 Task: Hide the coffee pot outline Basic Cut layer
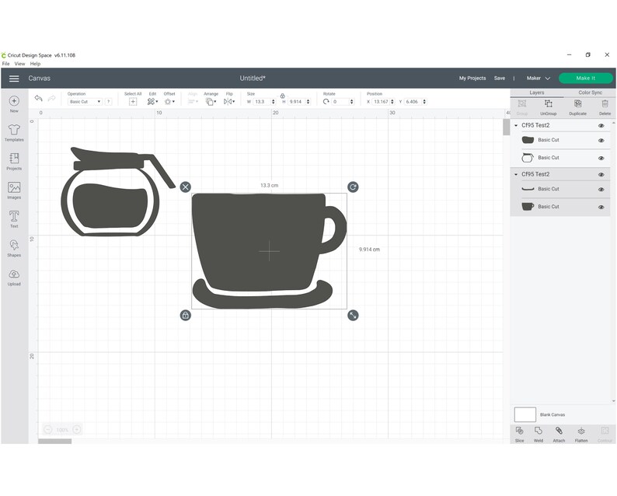pyautogui.click(x=601, y=159)
